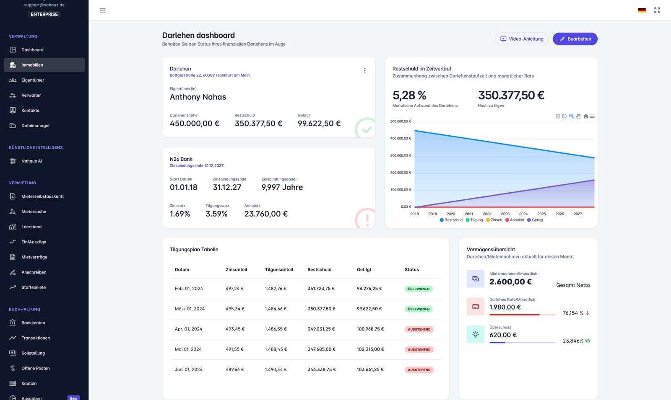Click the Mieteinnahmen/Monatlich icon tile
This screenshot has height=400, width=671.
(476, 279)
